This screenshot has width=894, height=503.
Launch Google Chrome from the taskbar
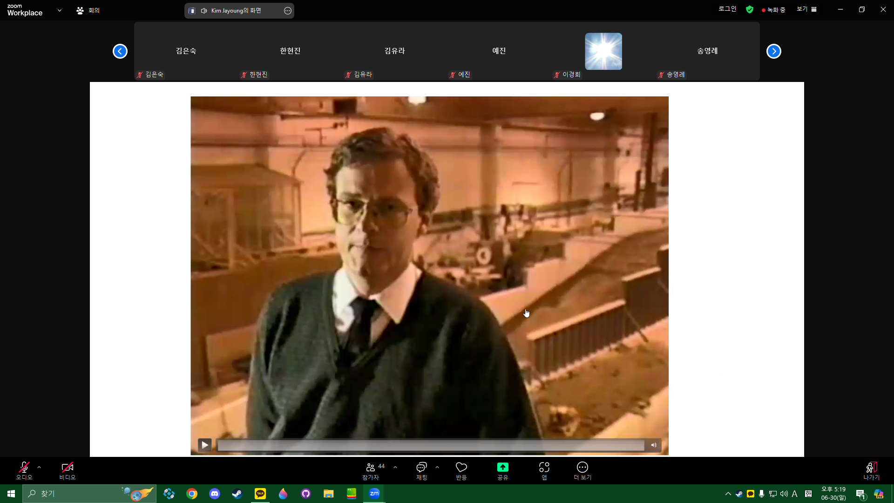(x=192, y=494)
